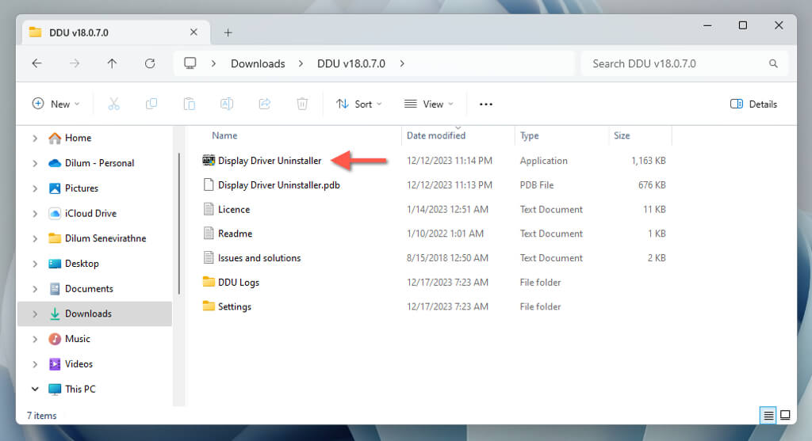Click Downloads in the breadcrumb path

tap(258, 63)
